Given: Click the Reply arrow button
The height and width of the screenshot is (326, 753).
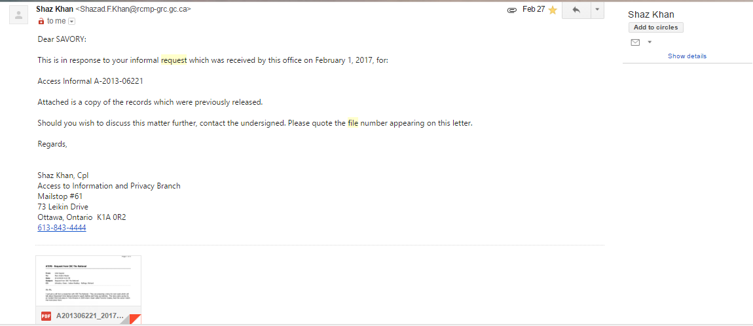Looking at the screenshot, I should [x=576, y=10].
